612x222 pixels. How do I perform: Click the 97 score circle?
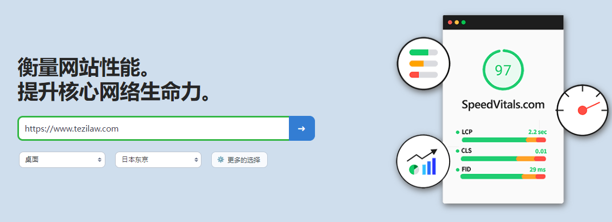point(503,70)
